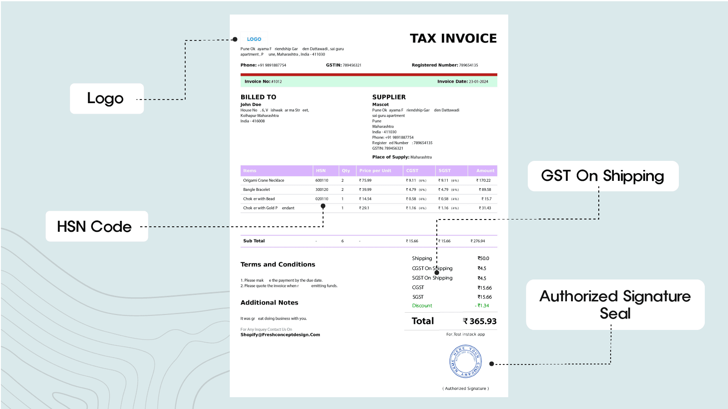
Task: Click the round blue authorized signature stamp
Action: point(465,361)
